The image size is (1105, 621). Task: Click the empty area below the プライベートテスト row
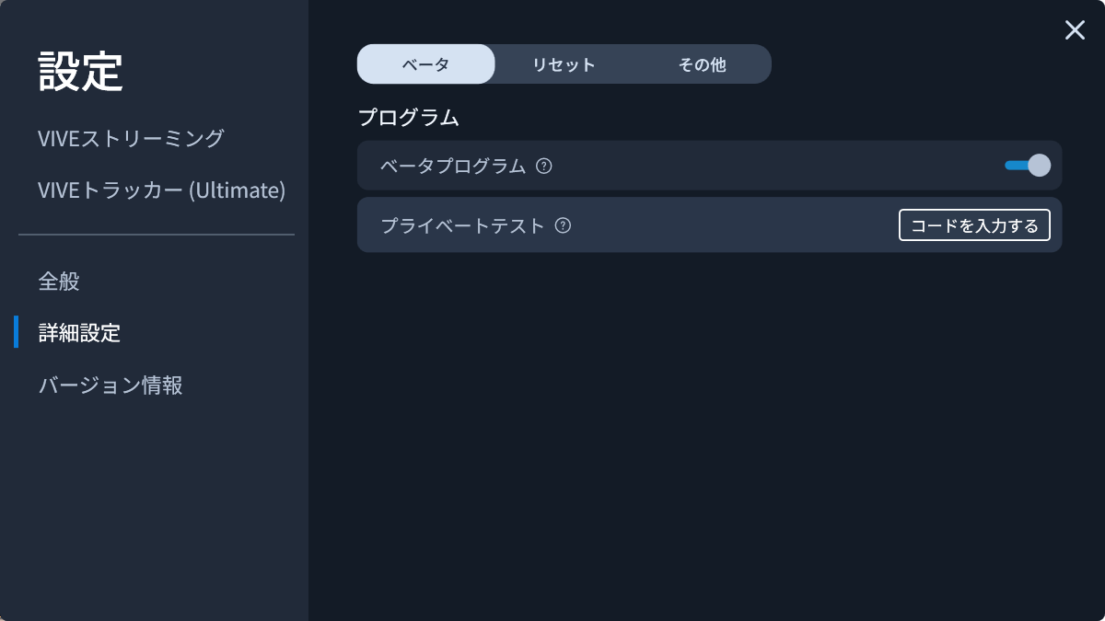709,414
